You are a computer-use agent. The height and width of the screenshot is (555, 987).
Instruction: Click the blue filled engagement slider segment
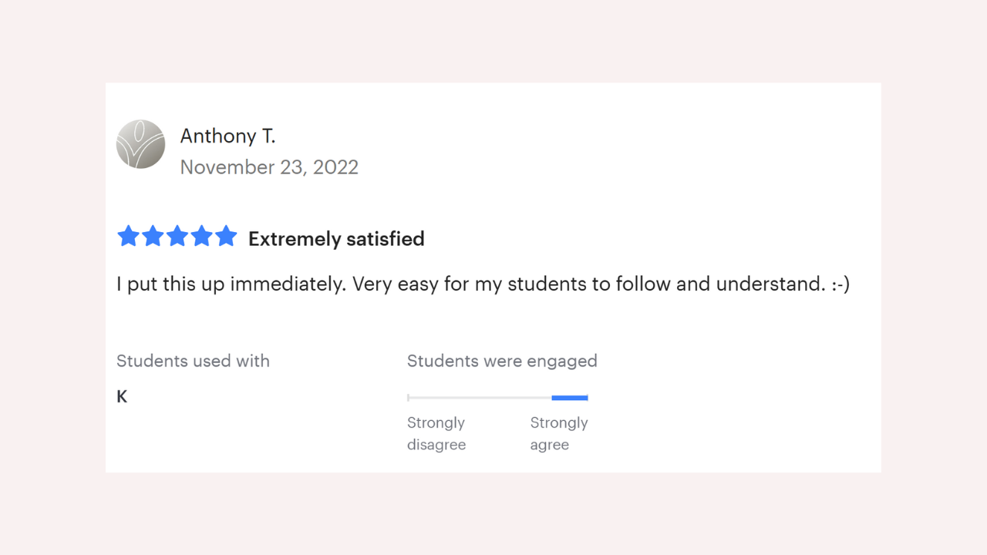click(x=570, y=398)
